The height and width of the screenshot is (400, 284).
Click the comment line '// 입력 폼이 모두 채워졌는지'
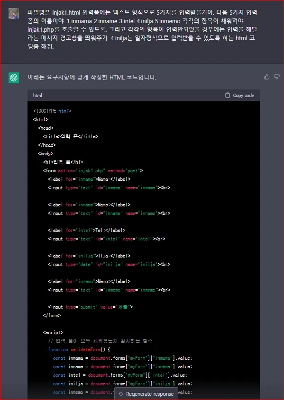click(x=101, y=341)
